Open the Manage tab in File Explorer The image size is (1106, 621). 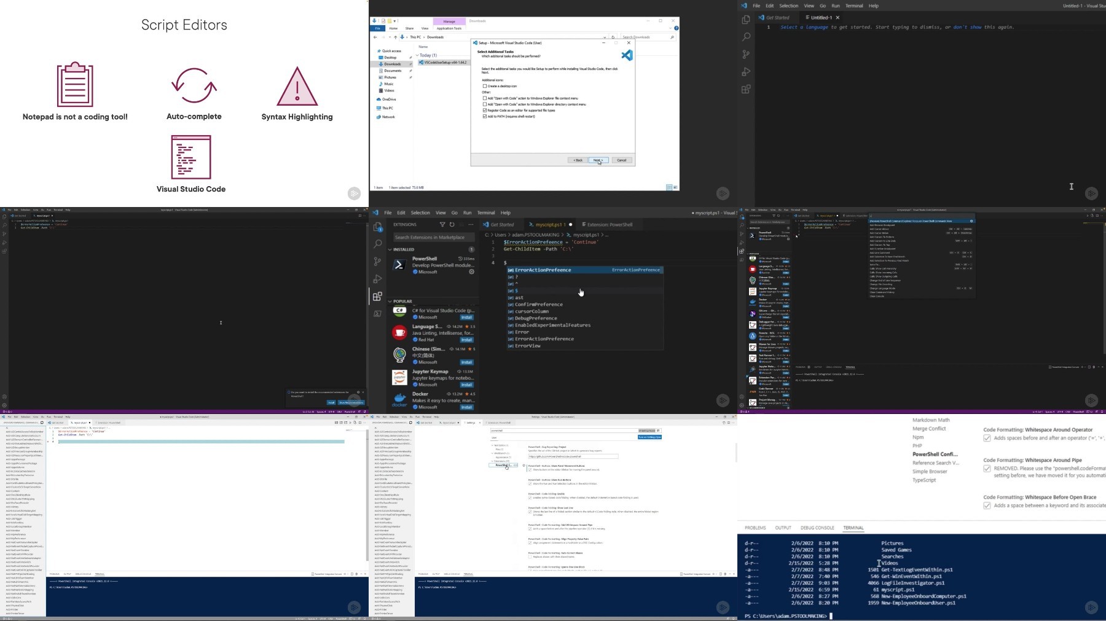[449, 21]
